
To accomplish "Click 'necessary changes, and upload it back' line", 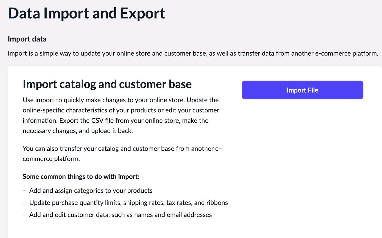I will [77, 131].
